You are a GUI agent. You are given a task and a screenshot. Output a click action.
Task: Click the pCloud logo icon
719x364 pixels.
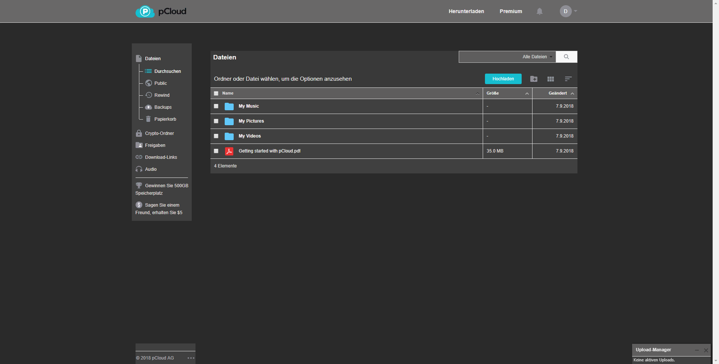tap(145, 12)
